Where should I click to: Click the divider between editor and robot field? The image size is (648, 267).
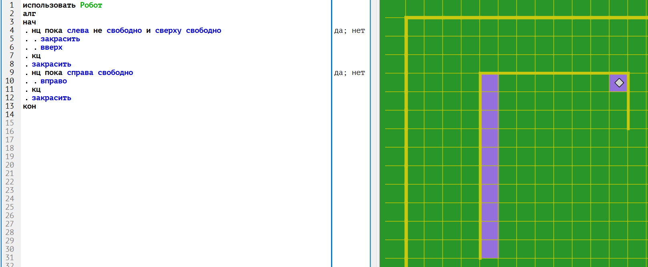pyautogui.click(x=374, y=133)
